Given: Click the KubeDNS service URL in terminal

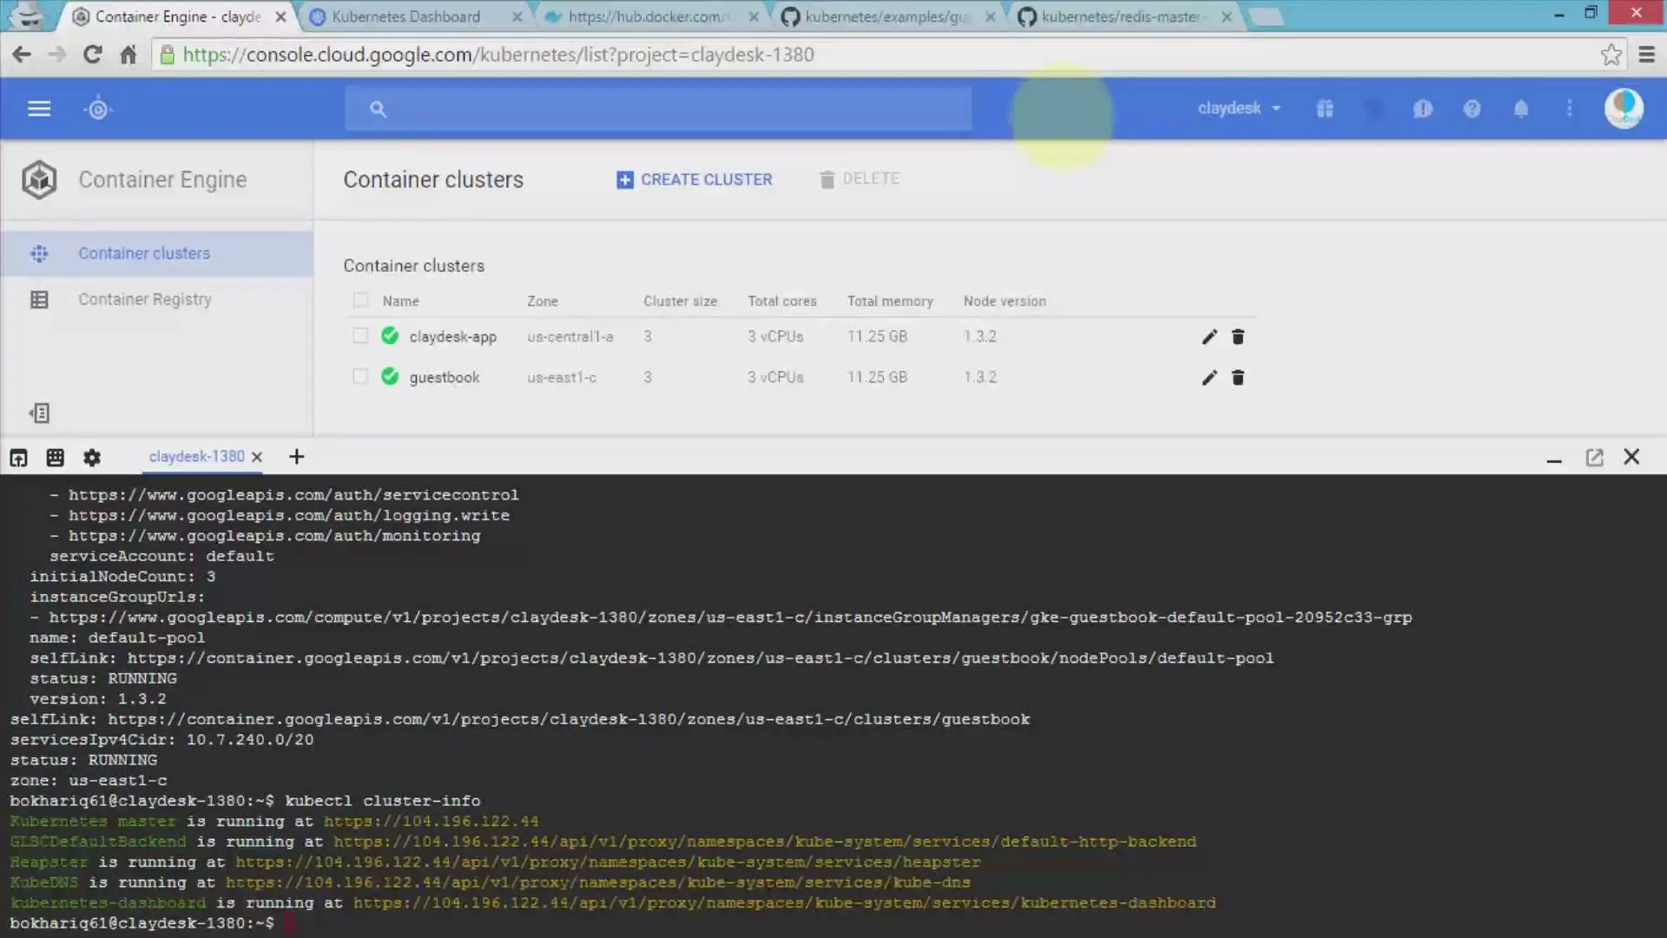Looking at the screenshot, I should point(598,882).
